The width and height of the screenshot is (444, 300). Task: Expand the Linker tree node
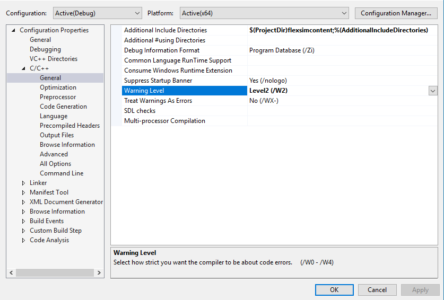[23, 183]
